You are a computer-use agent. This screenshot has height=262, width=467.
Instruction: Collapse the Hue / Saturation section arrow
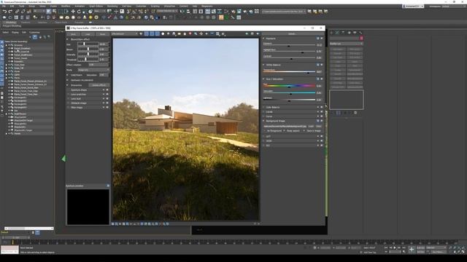(x=263, y=79)
